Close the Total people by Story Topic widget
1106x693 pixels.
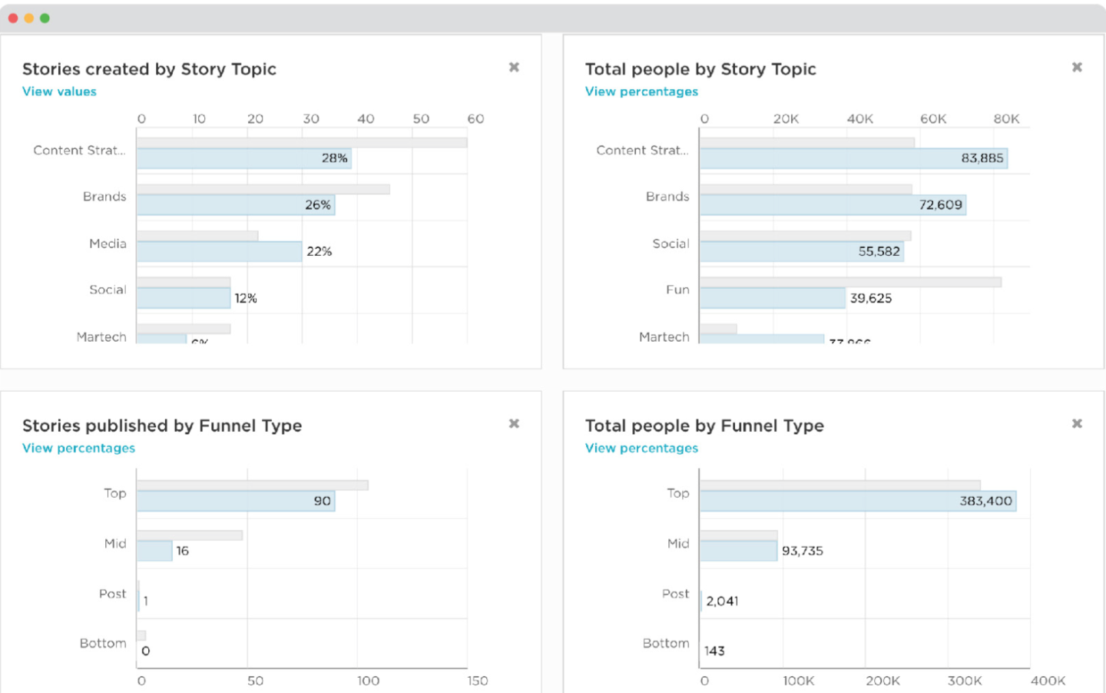pos(1077,67)
